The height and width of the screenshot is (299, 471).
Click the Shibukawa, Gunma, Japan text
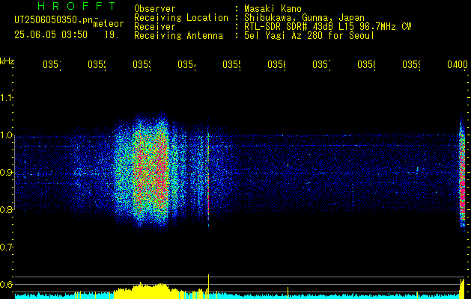coord(304,18)
